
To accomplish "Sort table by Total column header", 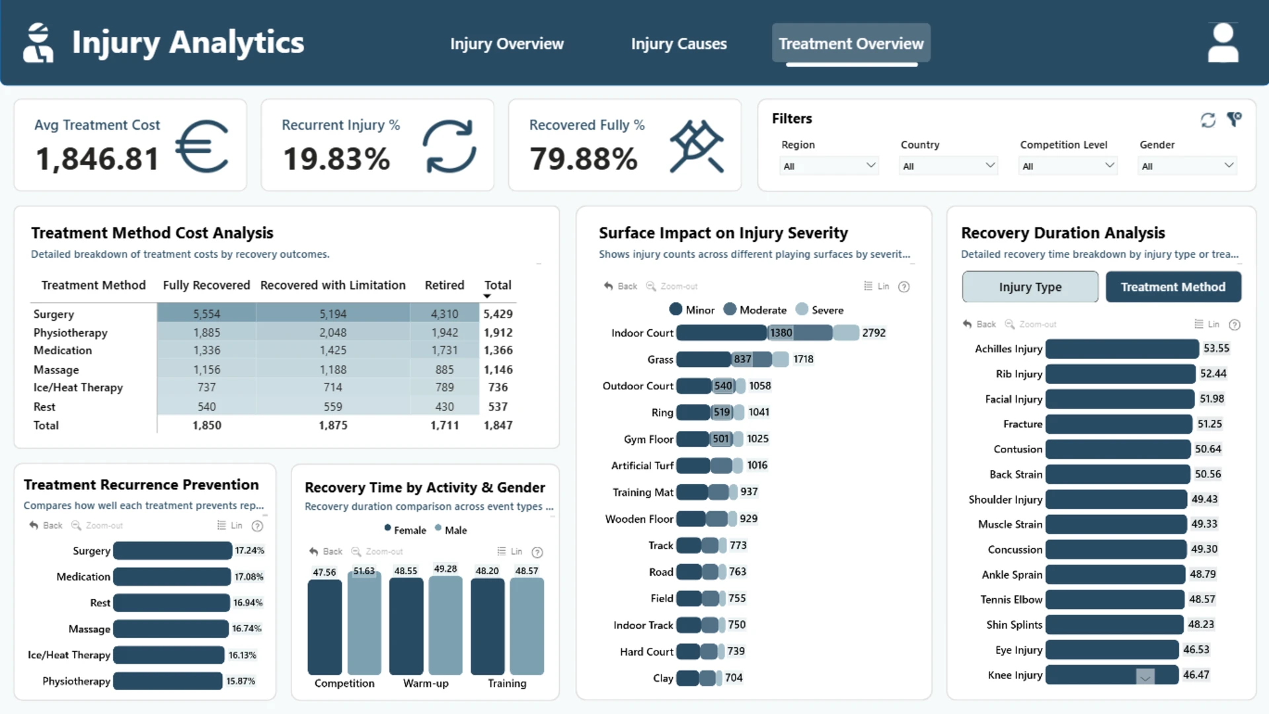I will click(498, 285).
